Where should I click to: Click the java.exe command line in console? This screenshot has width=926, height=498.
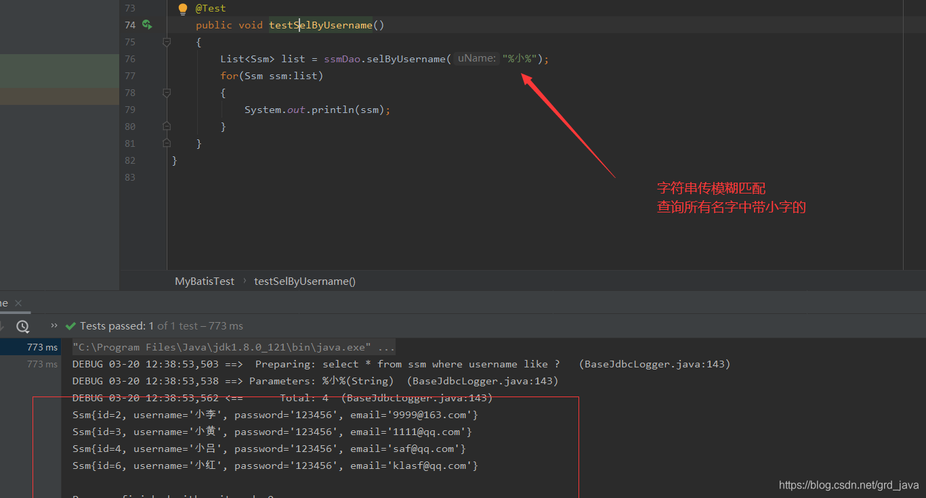tap(234, 347)
